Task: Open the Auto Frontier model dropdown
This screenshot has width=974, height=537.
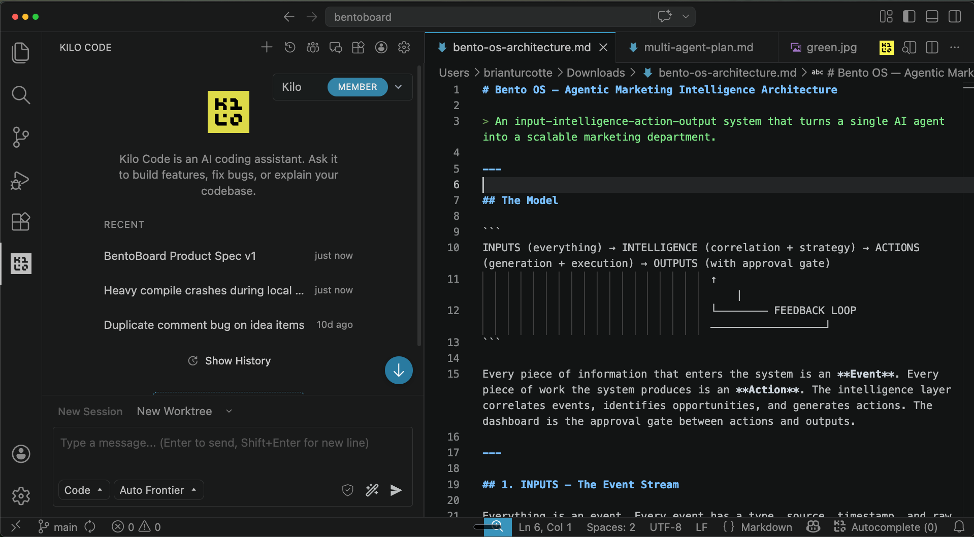Action: 158,490
